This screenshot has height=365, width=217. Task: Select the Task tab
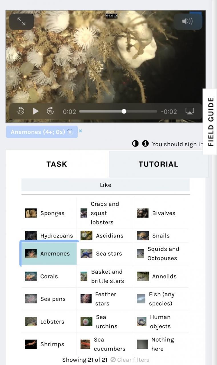(57, 164)
